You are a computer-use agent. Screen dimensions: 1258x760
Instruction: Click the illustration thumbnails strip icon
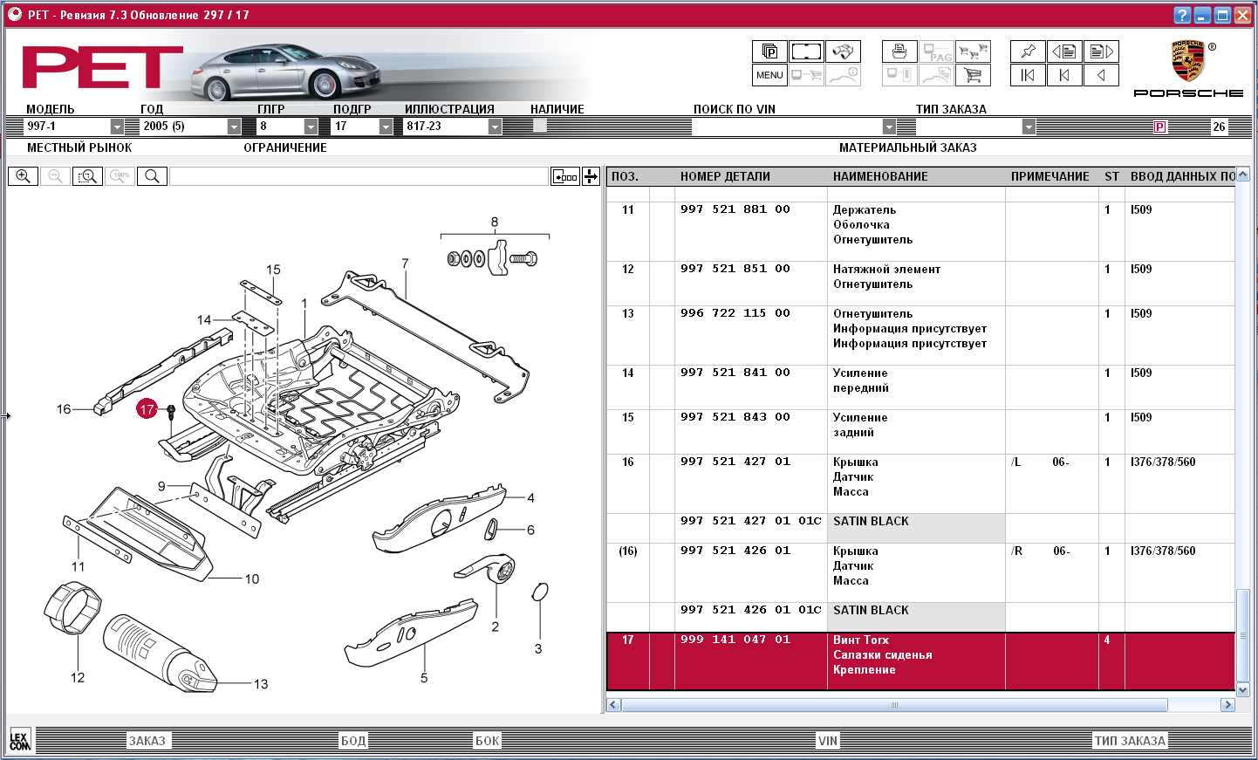point(565,176)
